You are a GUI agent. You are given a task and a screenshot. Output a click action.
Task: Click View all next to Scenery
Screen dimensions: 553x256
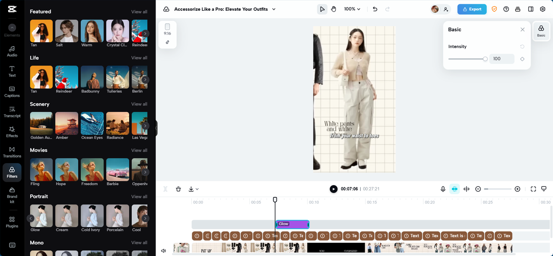[139, 104]
